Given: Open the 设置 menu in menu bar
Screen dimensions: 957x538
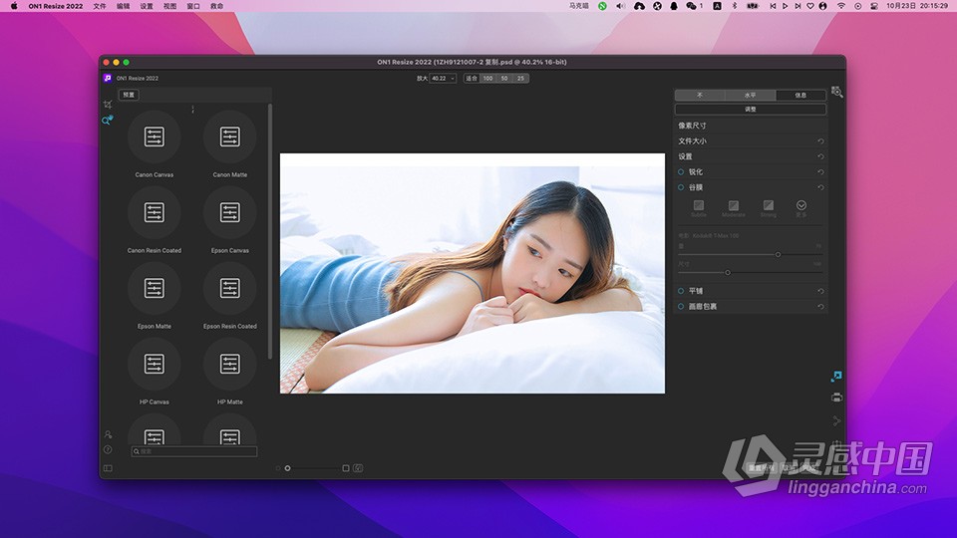Looking at the screenshot, I should pos(147,6).
